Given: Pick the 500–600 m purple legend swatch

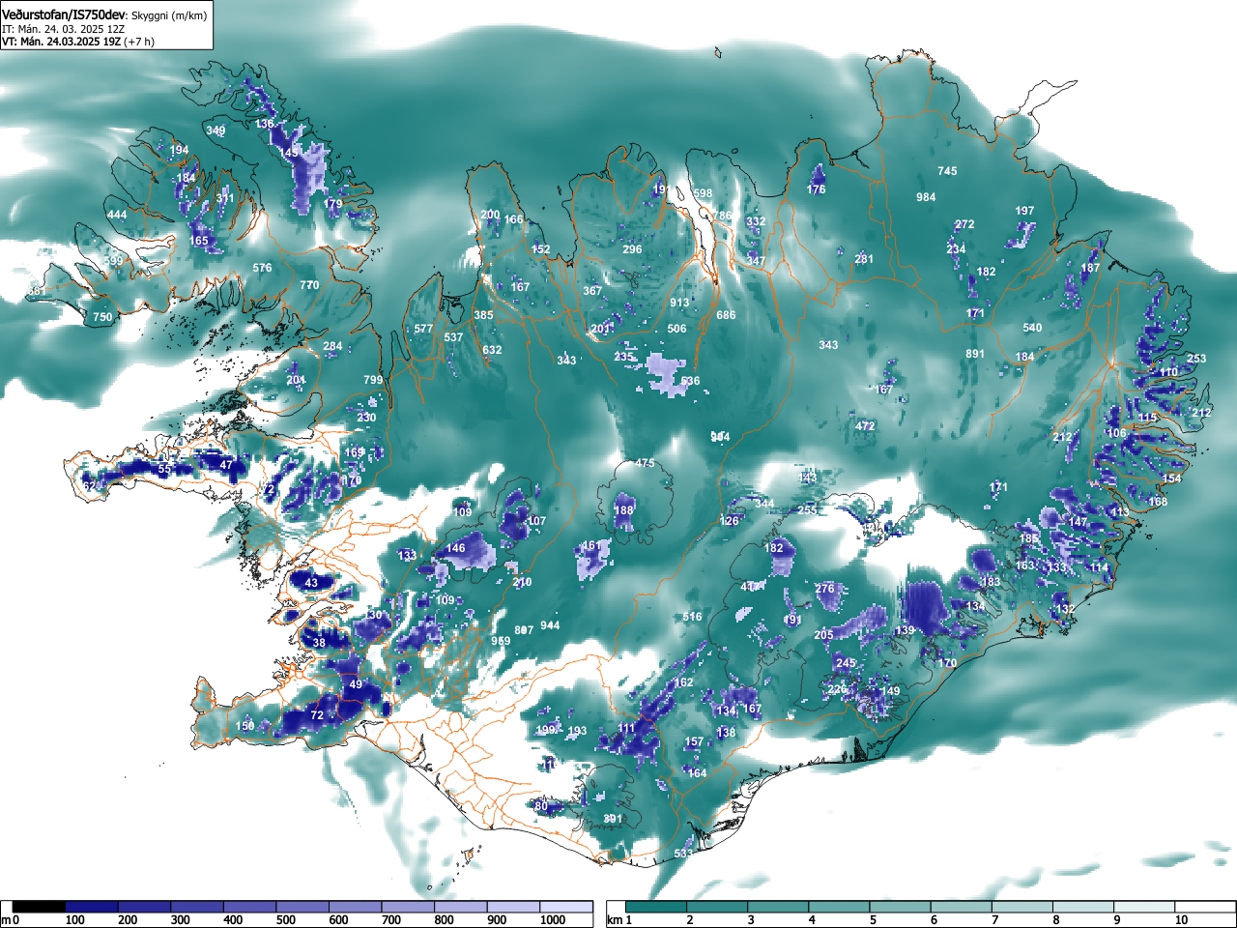Looking at the screenshot, I should tap(302, 907).
